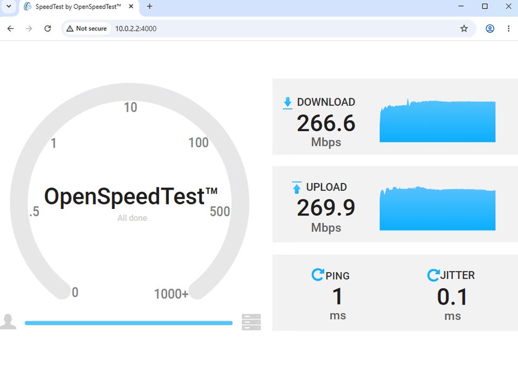The image size is (518, 366).
Task: Open the Chrome profile icon
Action: [490, 29]
